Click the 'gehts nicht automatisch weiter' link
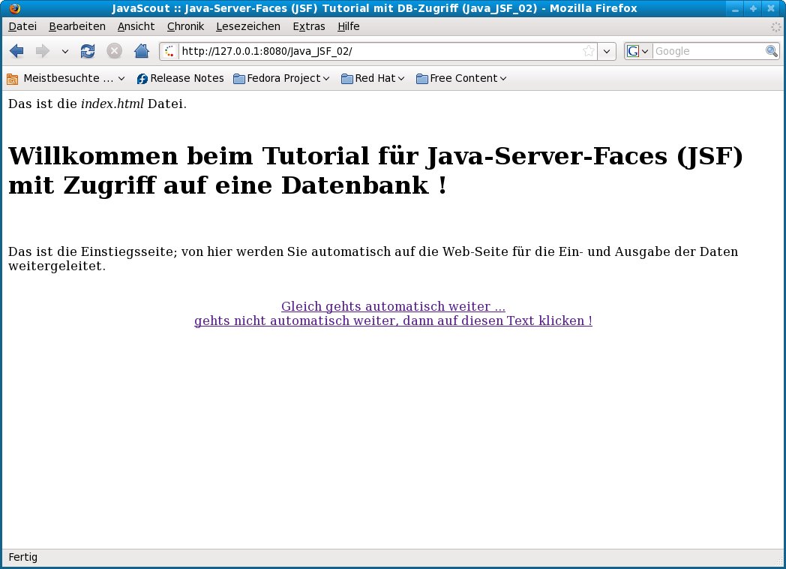This screenshot has width=786, height=569. [393, 321]
